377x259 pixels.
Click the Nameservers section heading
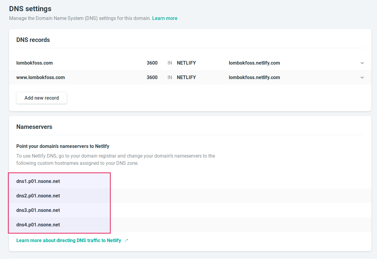34,127
